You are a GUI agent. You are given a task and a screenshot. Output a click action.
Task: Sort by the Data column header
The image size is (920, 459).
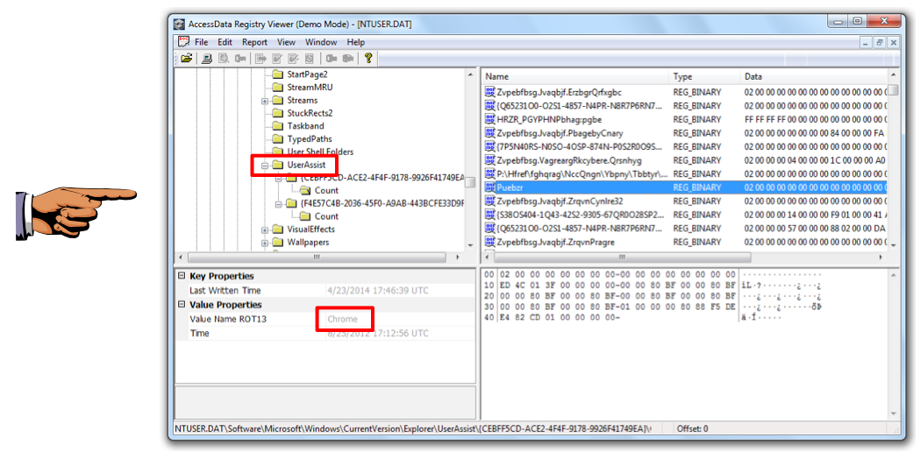coord(813,77)
